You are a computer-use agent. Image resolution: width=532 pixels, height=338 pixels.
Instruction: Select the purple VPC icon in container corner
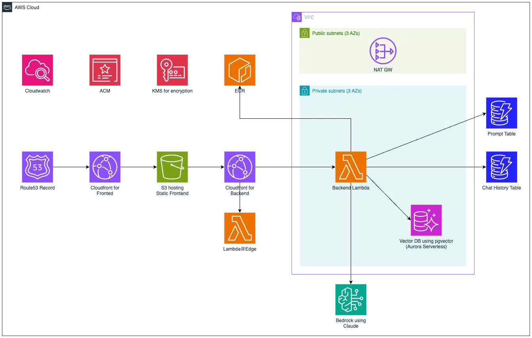pyautogui.click(x=297, y=17)
